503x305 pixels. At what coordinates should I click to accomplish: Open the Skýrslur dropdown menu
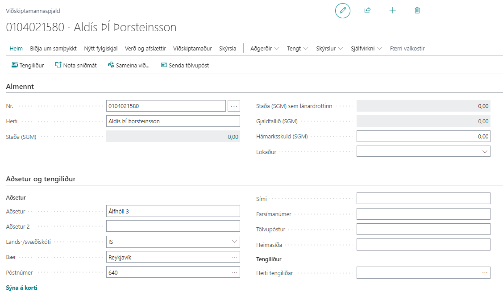point(329,48)
